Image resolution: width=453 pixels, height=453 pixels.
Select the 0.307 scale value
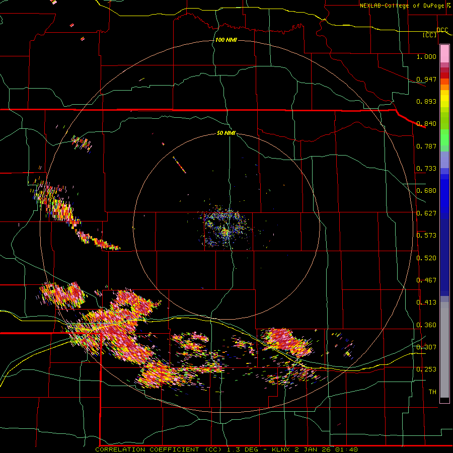[426, 347]
